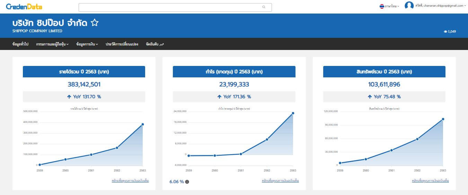Open the user account email dropdown

click(x=441, y=6)
